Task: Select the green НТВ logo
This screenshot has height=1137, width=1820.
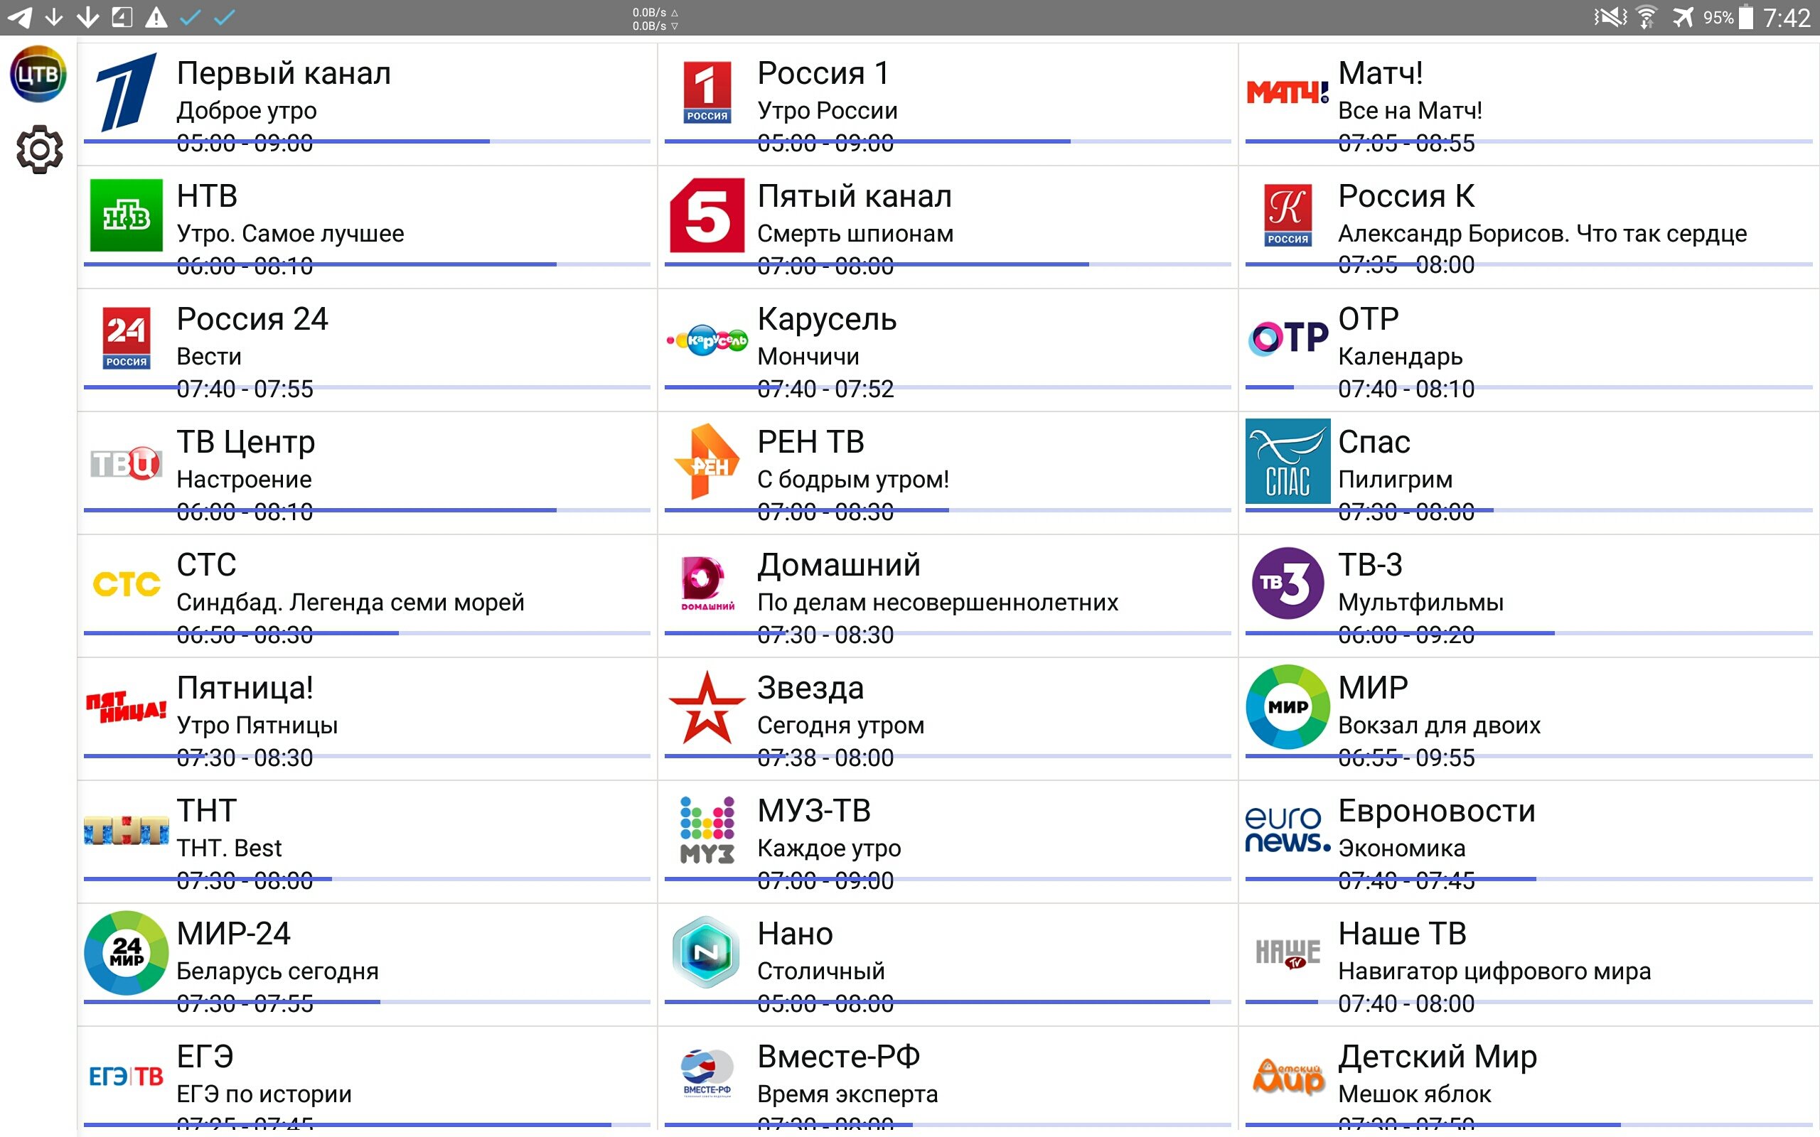Action: click(x=127, y=215)
